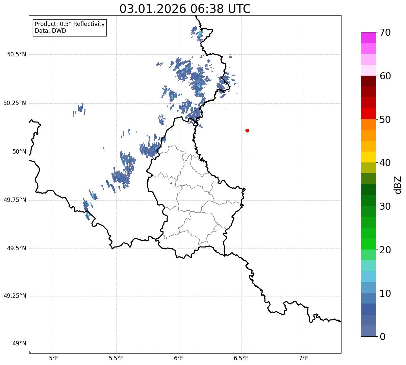
Task: Click the longitude label "6.5°E"
Action: pos(241,358)
